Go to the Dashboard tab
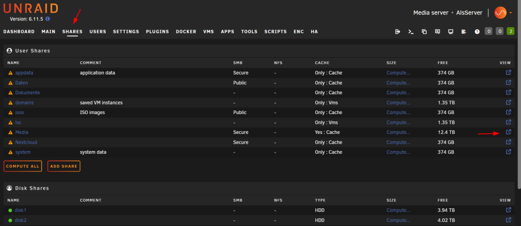 pyautogui.click(x=19, y=32)
